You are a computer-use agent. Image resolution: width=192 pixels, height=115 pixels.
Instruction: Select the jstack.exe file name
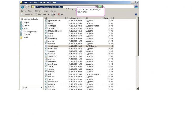(51, 84)
